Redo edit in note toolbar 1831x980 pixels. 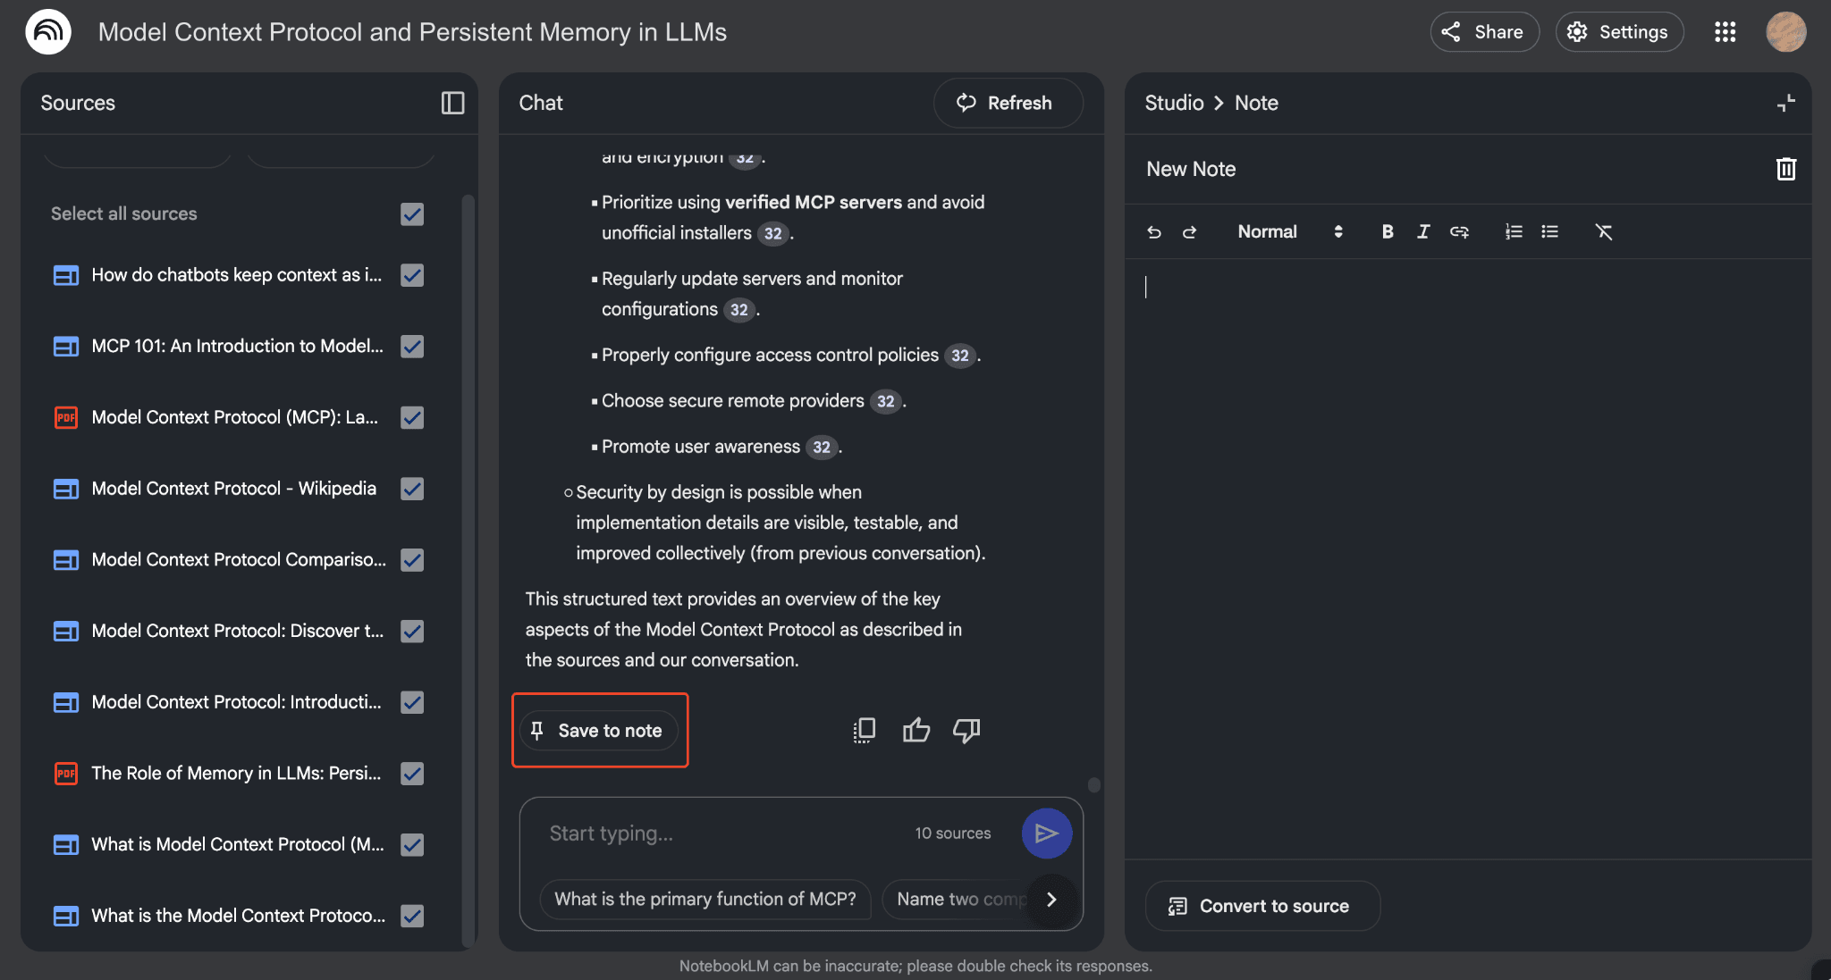click(x=1189, y=232)
